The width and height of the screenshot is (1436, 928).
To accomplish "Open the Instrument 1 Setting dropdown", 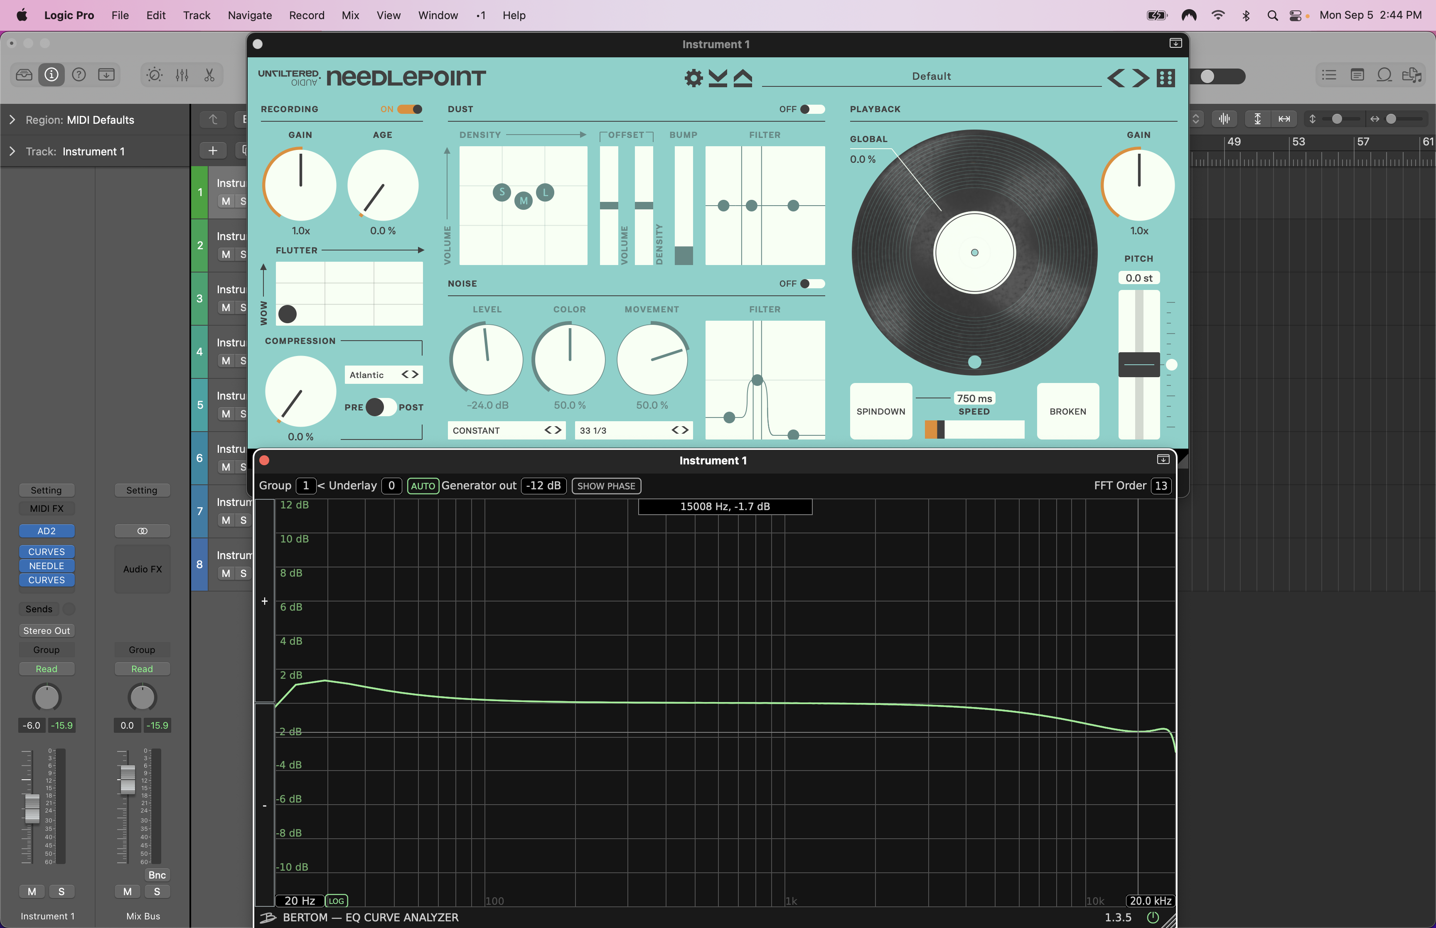I will click(x=47, y=491).
